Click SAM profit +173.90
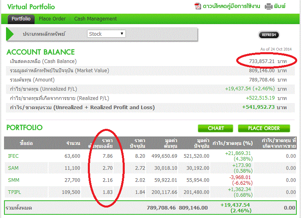 pos(241,165)
